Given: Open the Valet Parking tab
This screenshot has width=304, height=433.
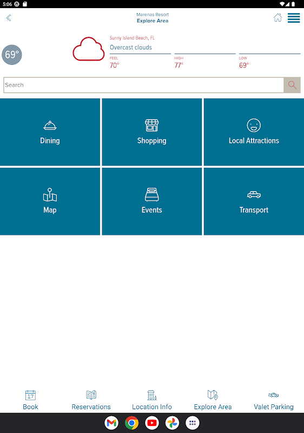Looking at the screenshot, I should coord(273,400).
